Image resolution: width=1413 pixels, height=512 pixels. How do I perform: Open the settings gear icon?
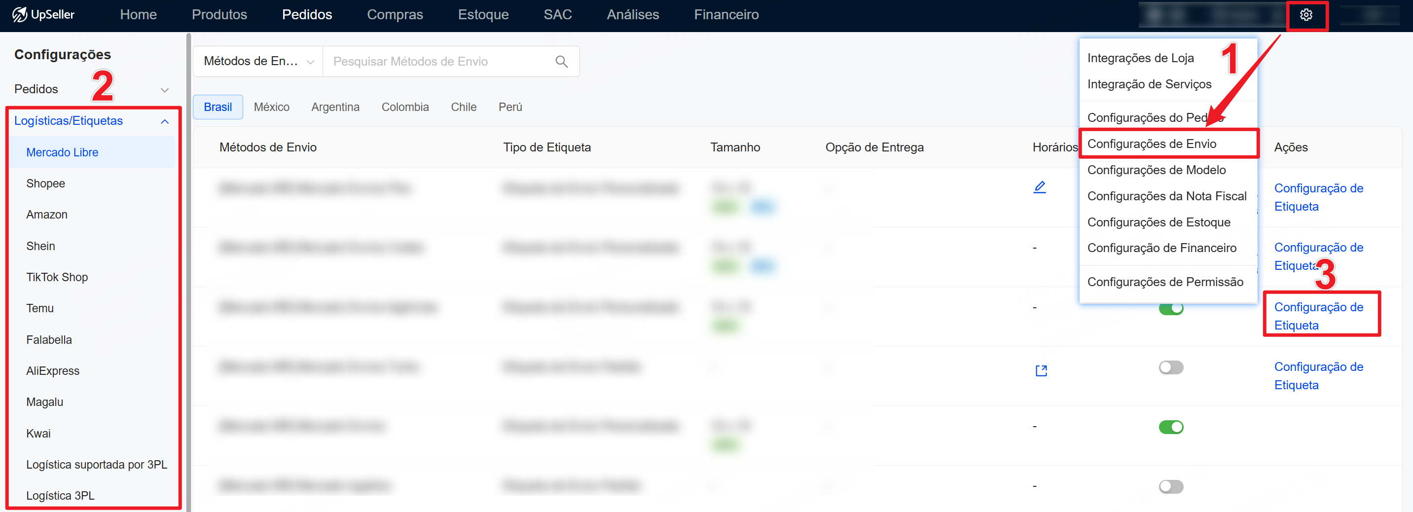[1305, 15]
